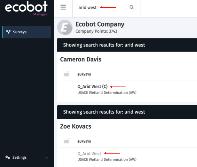Open Zoe Kovacs' Q_Arid West survey
197x167 pixels.
tap(89, 154)
